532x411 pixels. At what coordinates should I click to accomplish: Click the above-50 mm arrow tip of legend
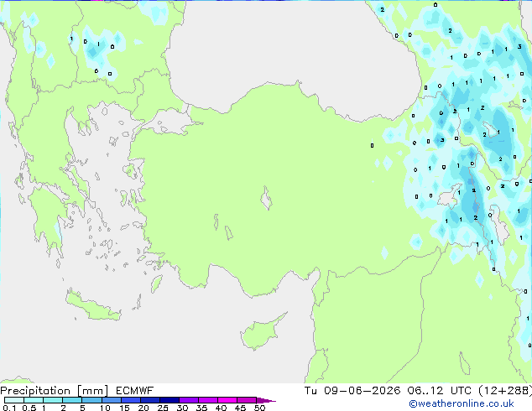pos(266,400)
